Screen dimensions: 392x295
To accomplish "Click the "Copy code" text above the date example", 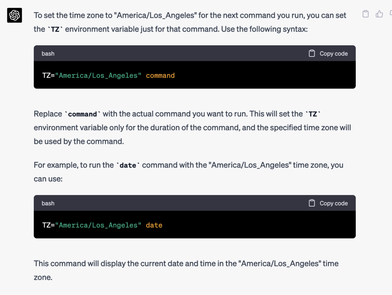I will (334, 203).
